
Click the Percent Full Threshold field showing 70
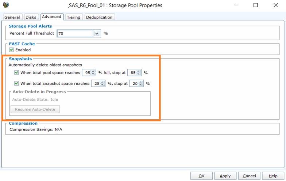pos(75,33)
